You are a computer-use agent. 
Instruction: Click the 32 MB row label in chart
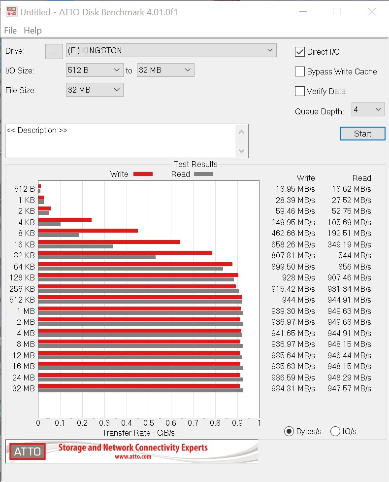pos(24,388)
